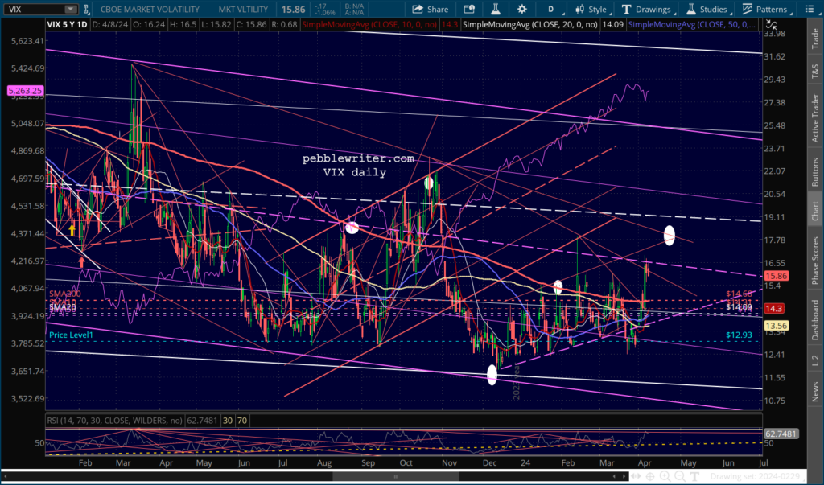Click the yellow 13.56 price bubble

[x=776, y=326]
